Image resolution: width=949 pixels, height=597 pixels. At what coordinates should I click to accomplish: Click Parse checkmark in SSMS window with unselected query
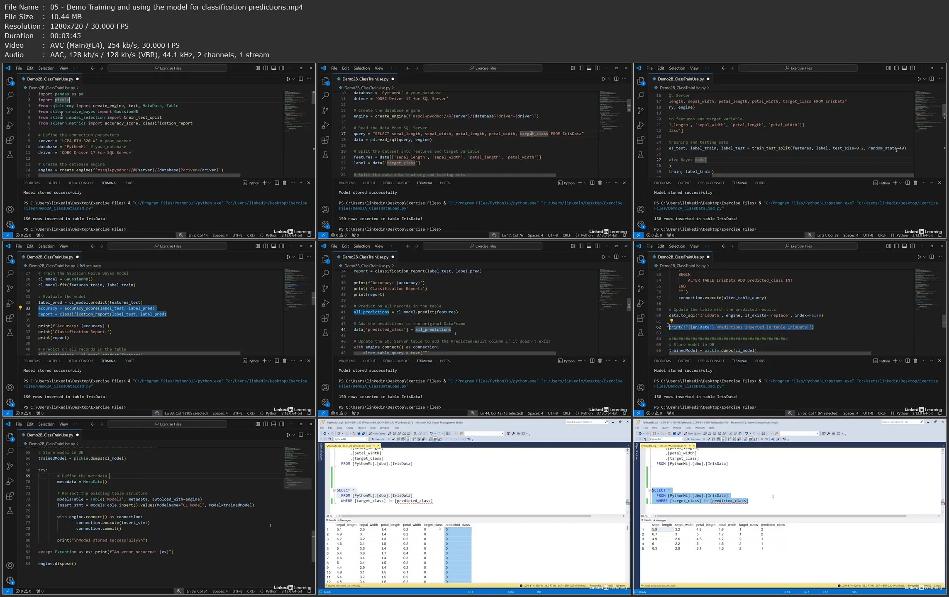[x=393, y=439]
